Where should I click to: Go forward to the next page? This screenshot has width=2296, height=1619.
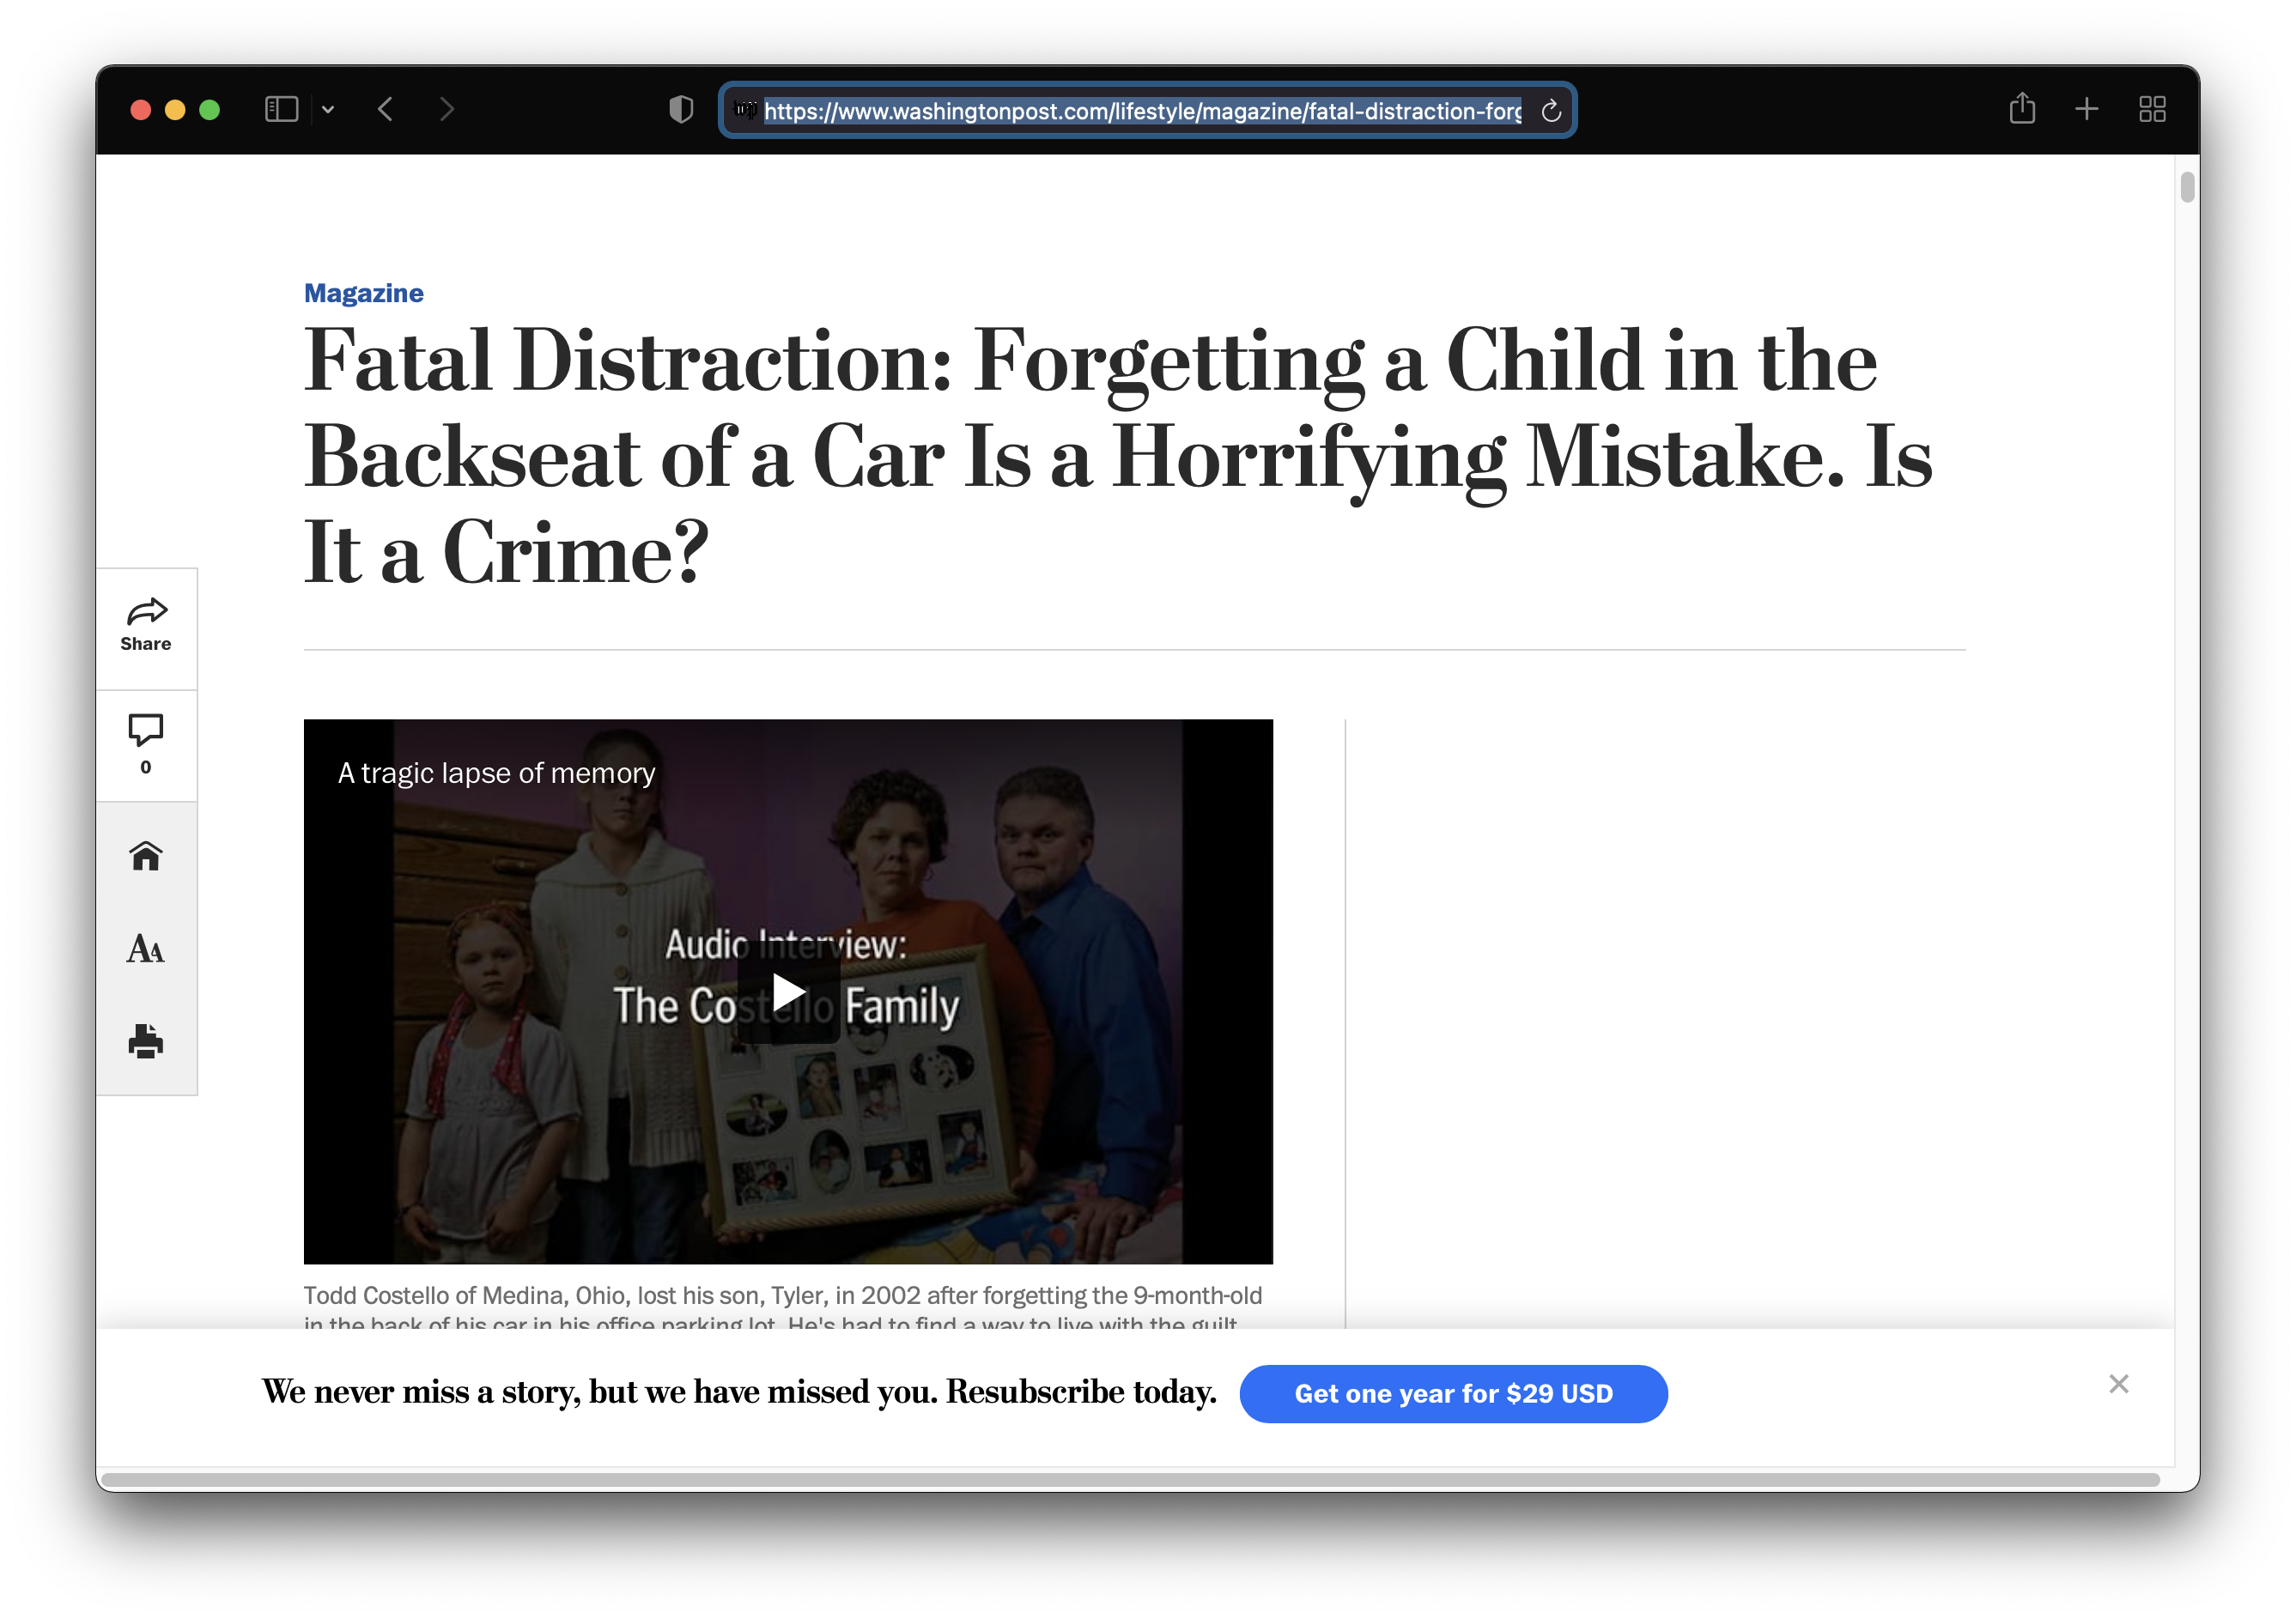pos(447,109)
